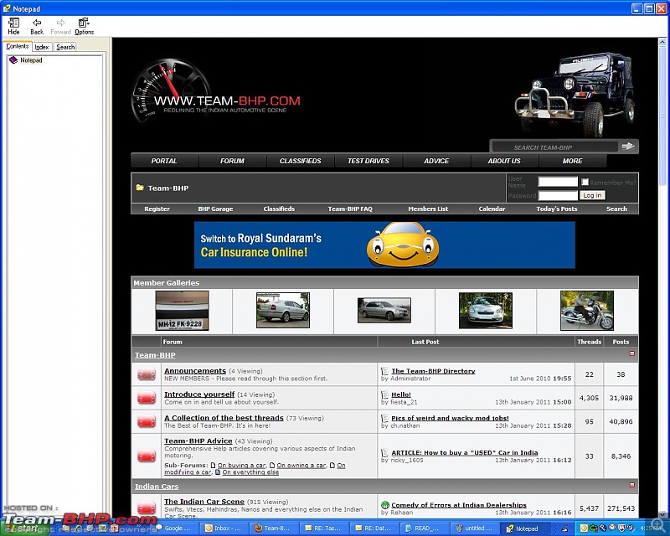
Task: Click the search arrow beside Search Team-BHP
Action: pos(628,147)
